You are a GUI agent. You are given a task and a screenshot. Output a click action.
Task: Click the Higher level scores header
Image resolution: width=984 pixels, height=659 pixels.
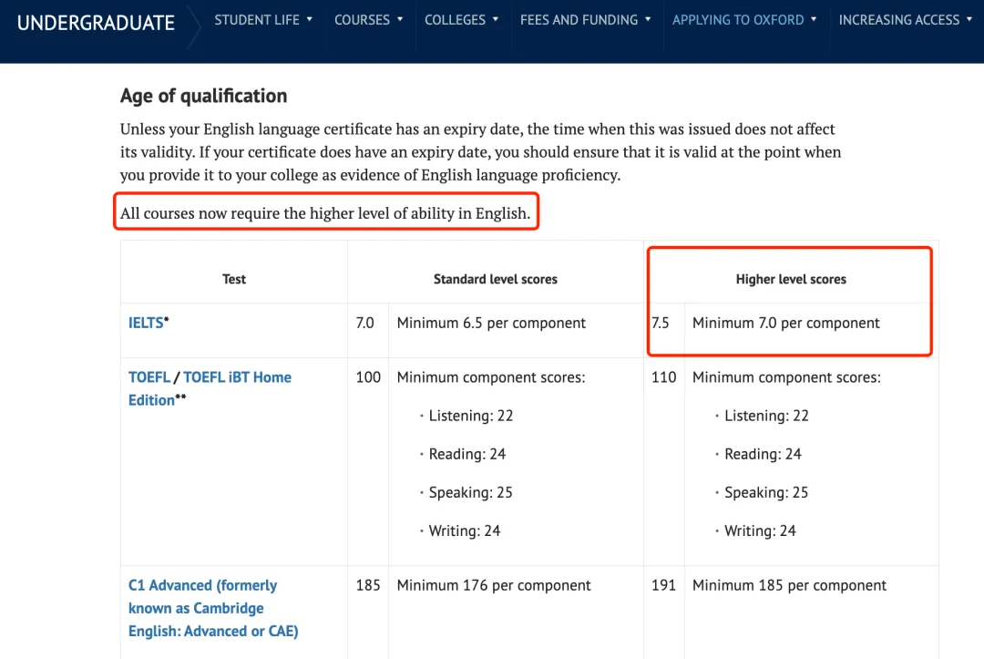(x=791, y=279)
